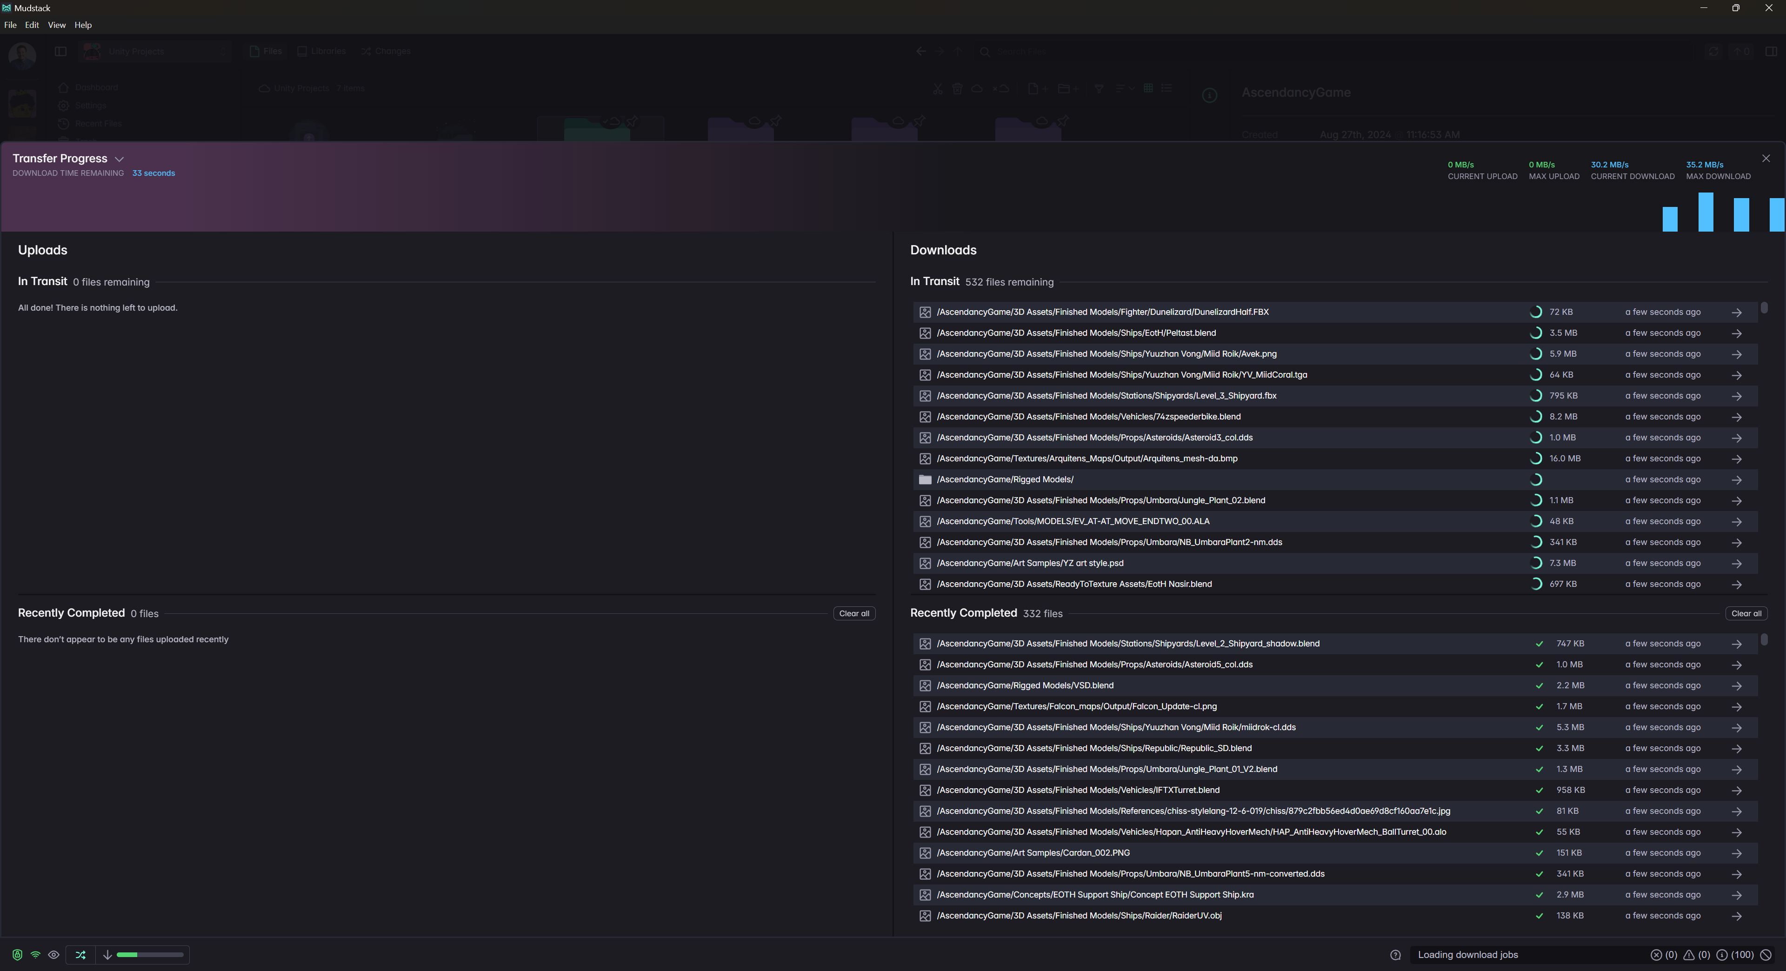Go to Cardan_002.PNG via its row arrow
The width and height of the screenshot is (1786, 971).
click(1736, 853)
